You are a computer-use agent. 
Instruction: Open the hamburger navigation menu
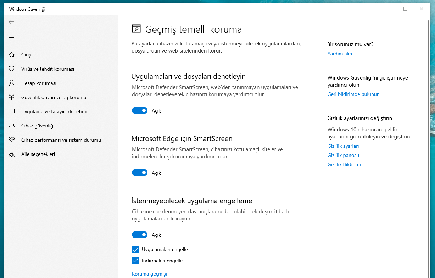[x=11, y=38]
